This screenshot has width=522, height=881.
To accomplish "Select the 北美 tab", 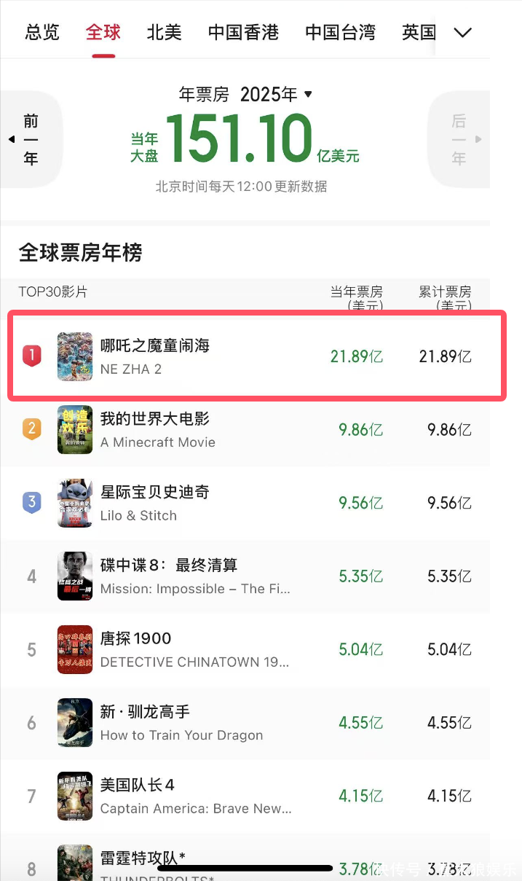I will tap(164, 33).
